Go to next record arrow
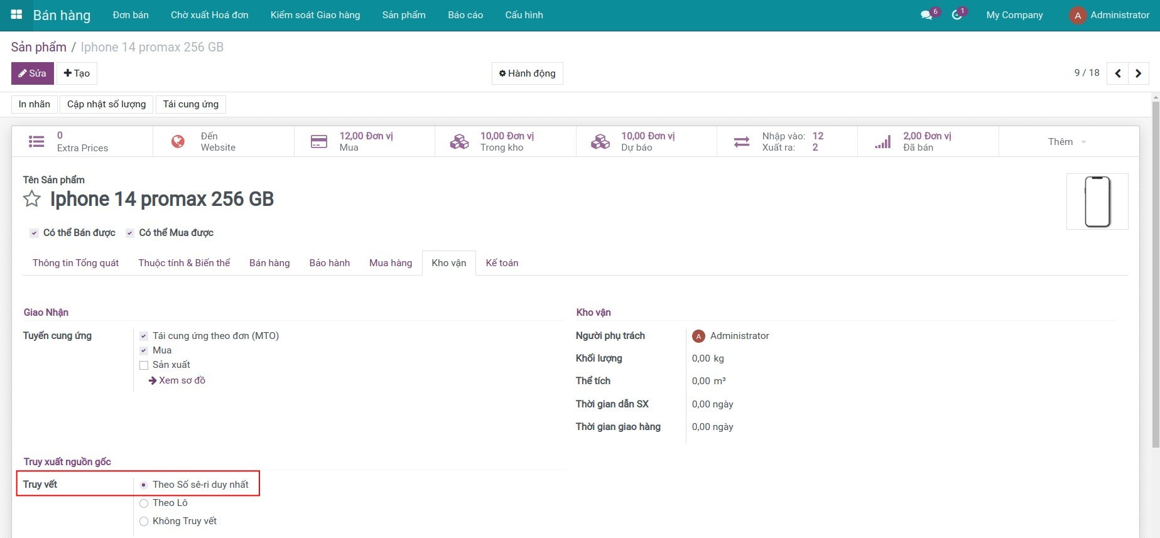 (1139, 73)
